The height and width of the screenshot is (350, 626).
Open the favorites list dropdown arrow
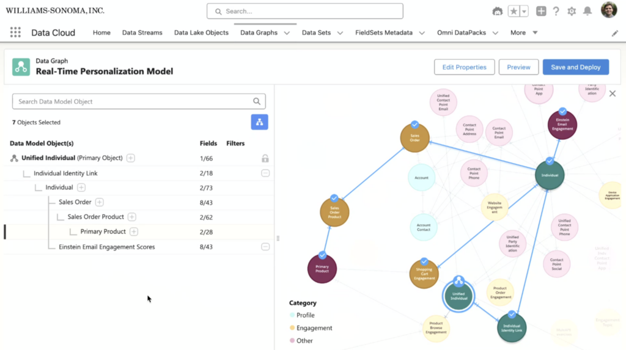coord(524,11)
